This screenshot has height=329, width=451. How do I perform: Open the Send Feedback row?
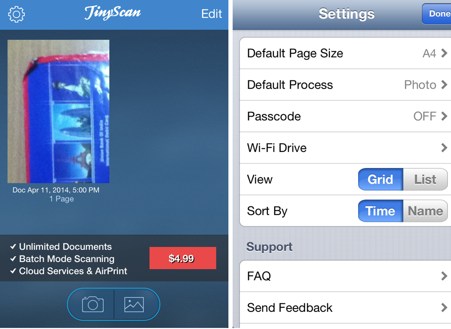[345, 308]
